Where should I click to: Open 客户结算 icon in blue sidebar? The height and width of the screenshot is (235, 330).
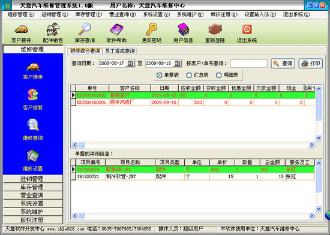tap(32, 95)
